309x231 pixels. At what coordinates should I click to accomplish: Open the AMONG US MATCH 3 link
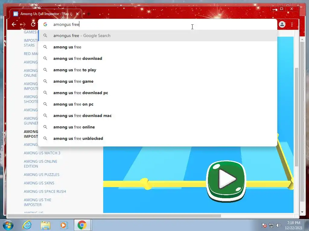(x=42, y=153)
